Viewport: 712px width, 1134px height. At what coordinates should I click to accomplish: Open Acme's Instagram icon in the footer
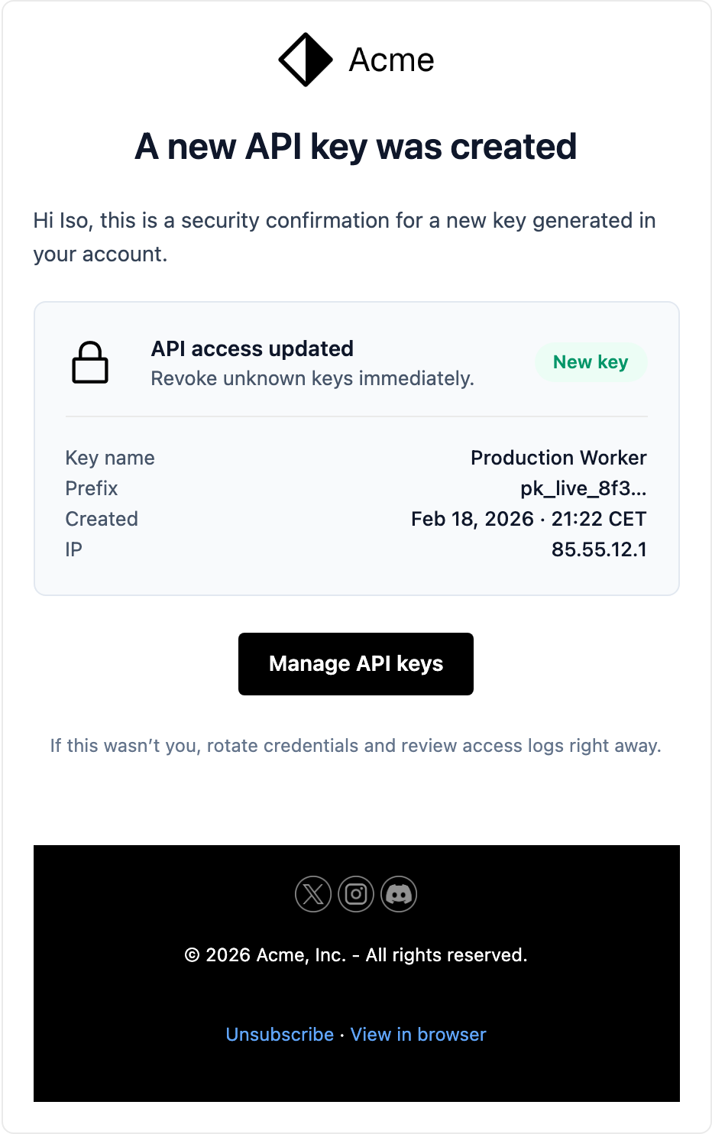click(356, 894)
